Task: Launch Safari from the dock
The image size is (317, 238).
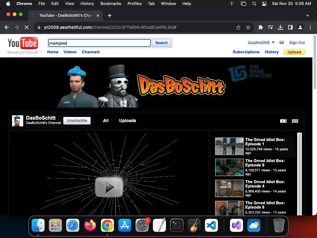Action: (x=73, y=225)
